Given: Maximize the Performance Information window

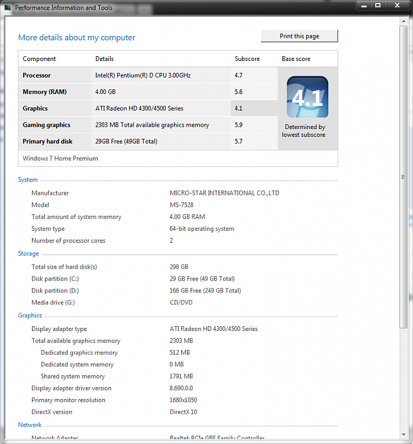Looking at the screenshot, I should click(x=378, y=5).
